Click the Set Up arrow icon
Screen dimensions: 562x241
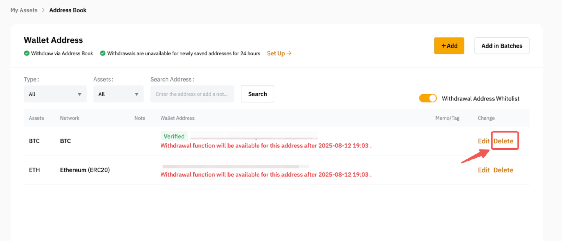pyautogui.click(x=289, y=53)
